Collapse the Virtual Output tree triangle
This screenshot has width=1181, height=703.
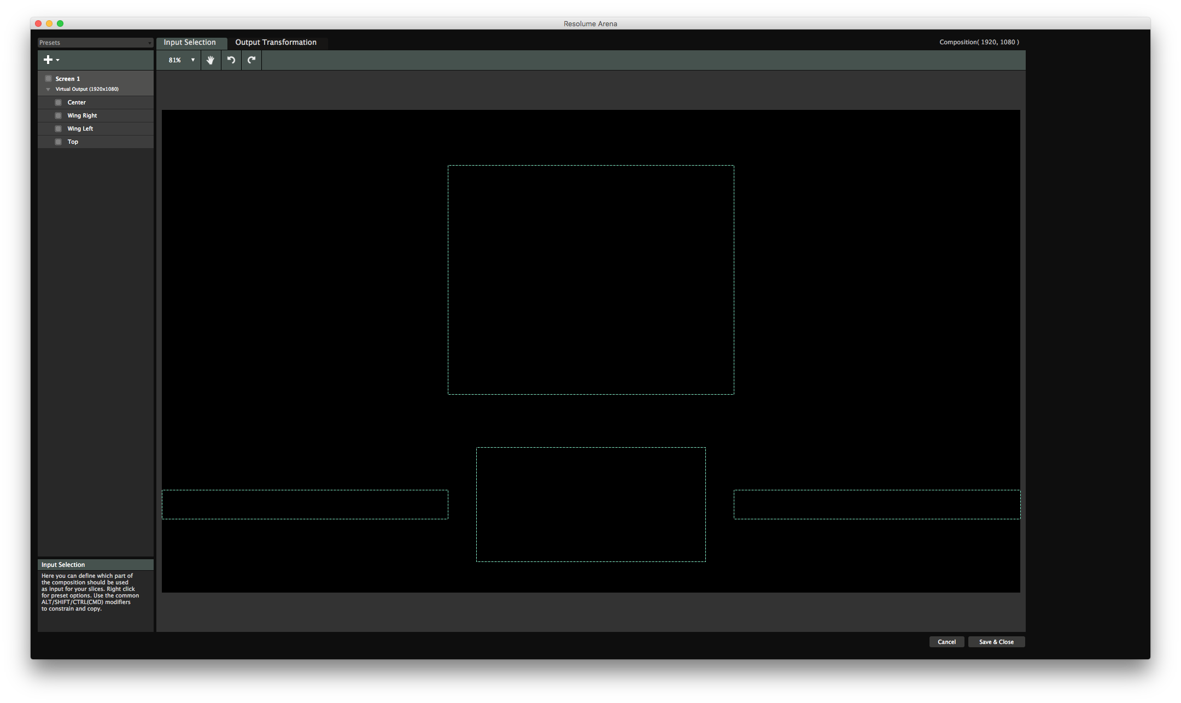[x=48, y=89]
